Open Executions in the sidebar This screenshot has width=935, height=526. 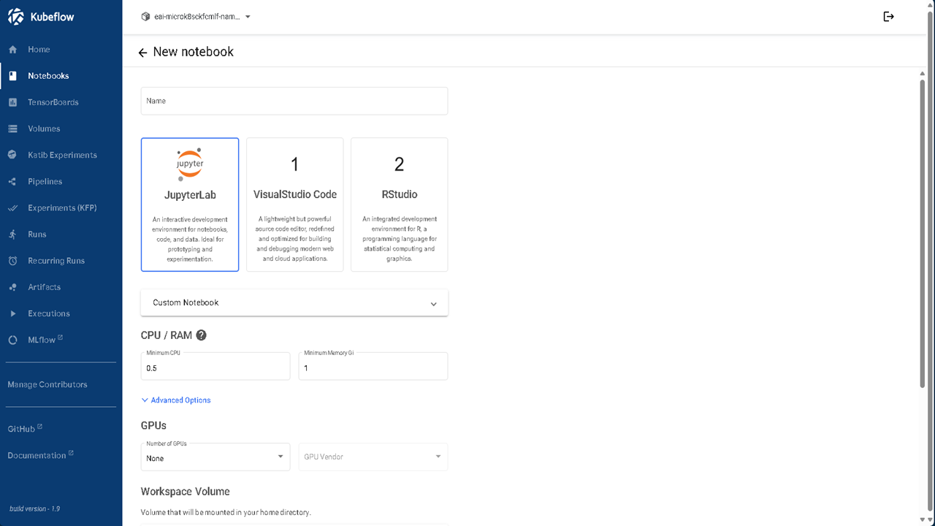pos(61,313)
